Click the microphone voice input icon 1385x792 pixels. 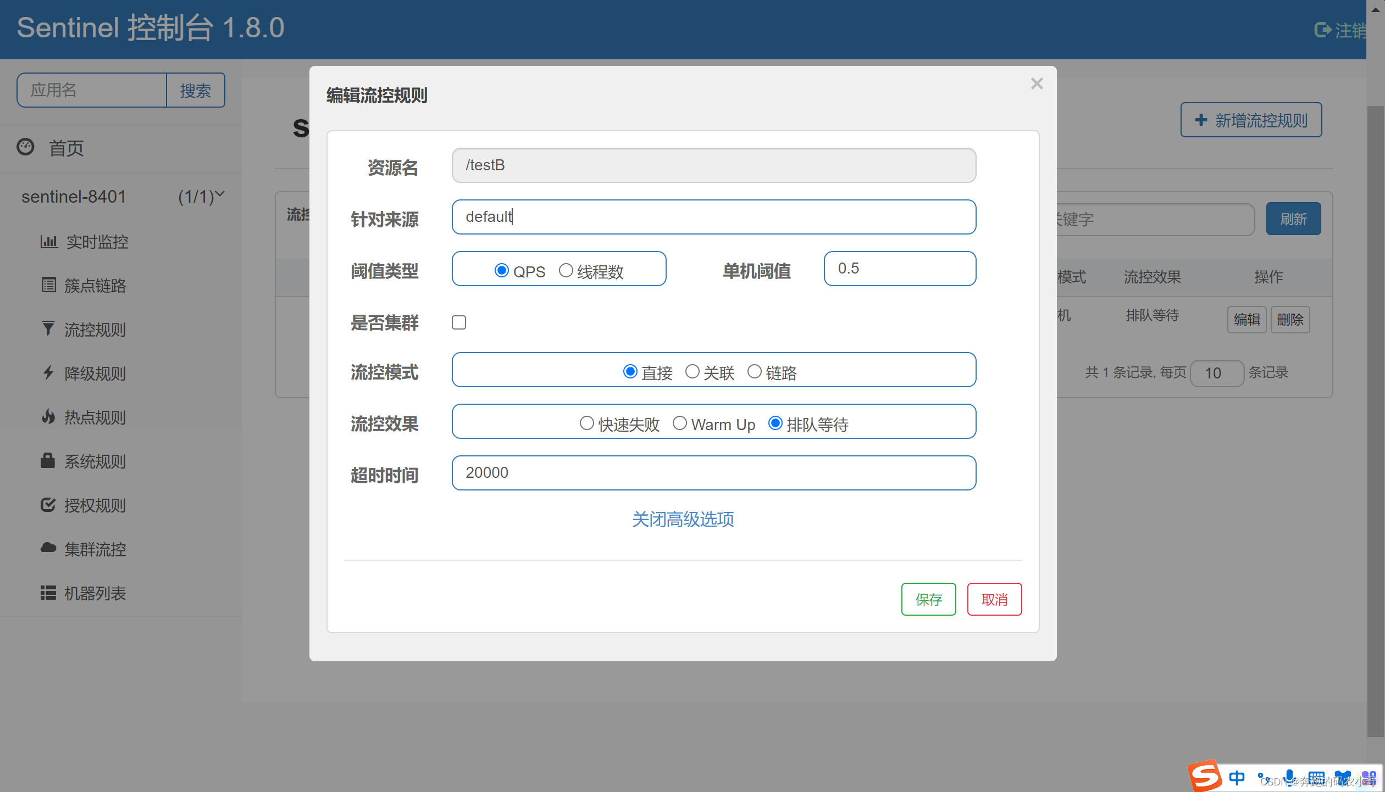(x=1289, y=778)
